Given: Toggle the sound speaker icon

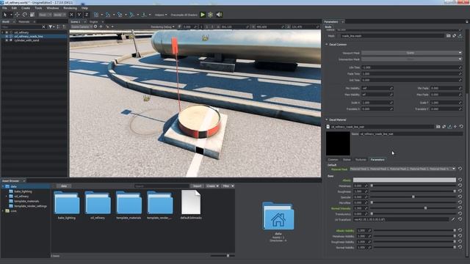Looking at the screenshot, I should 219,15.
